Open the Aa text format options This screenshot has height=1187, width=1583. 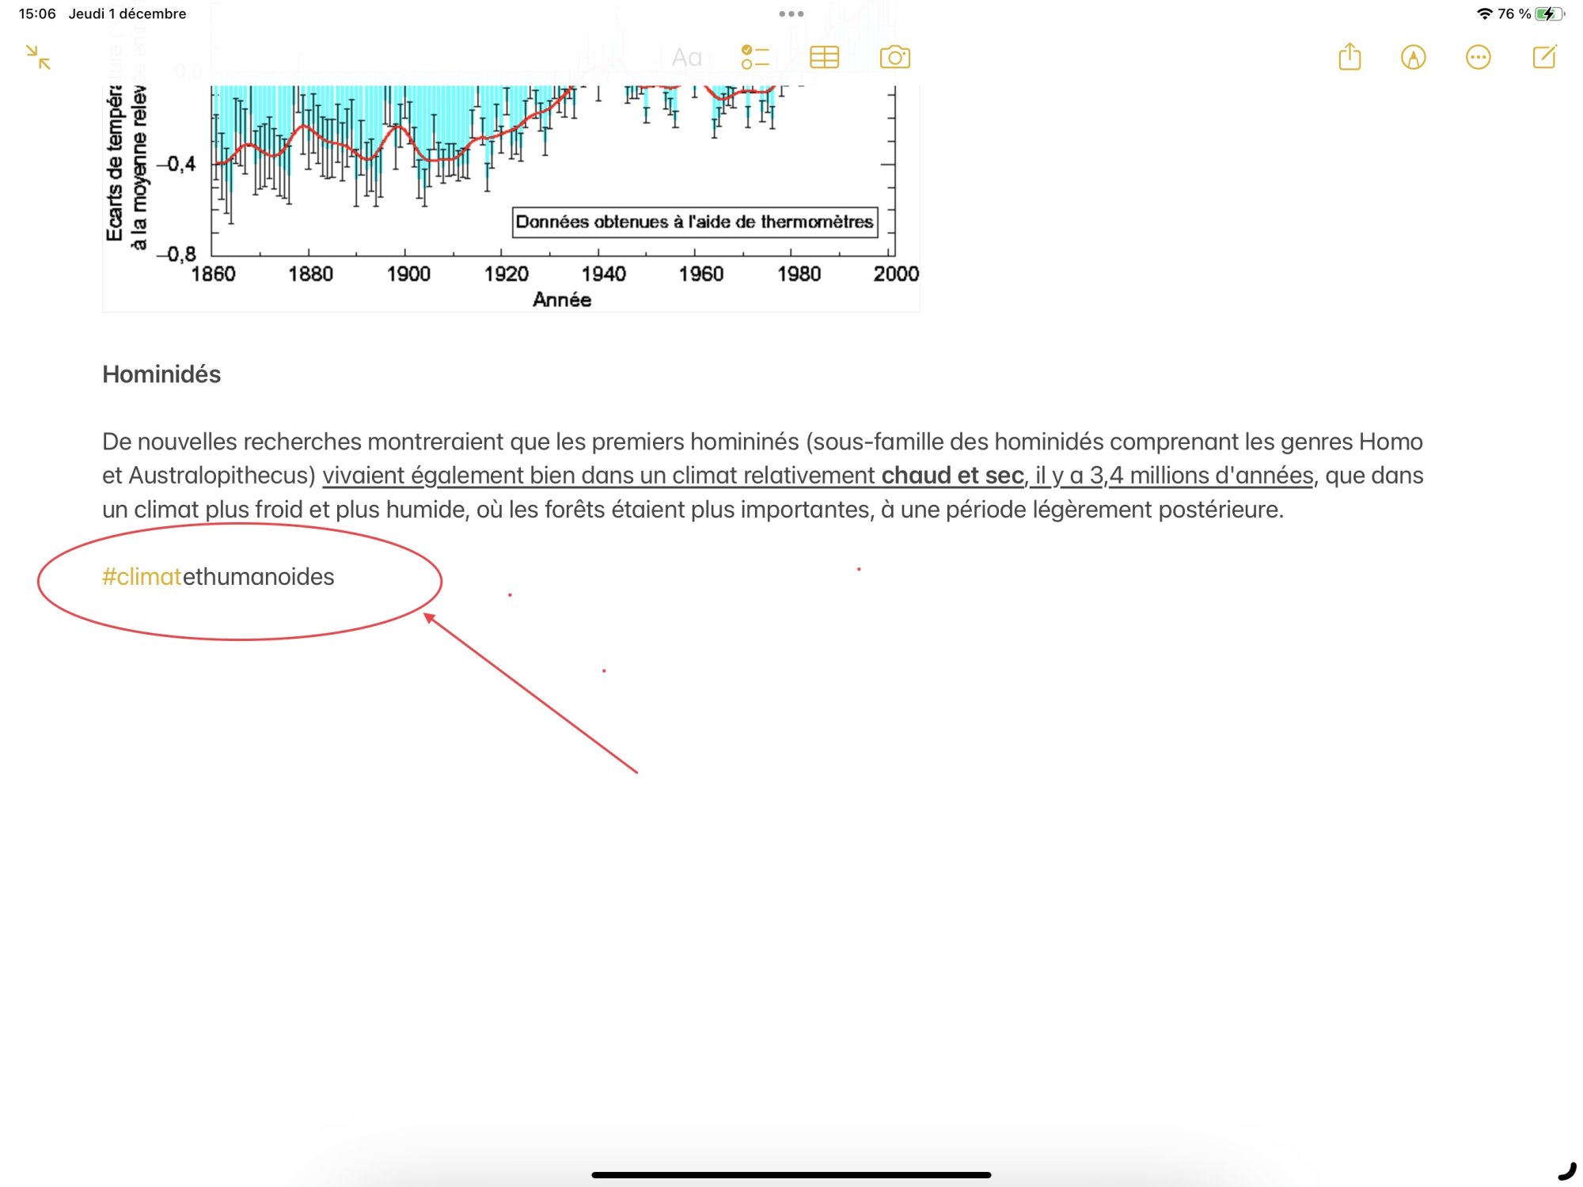686,57
